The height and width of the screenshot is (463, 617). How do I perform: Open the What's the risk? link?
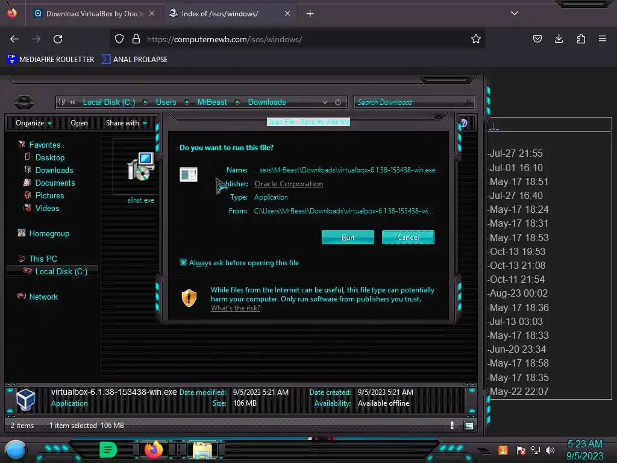coord(236,308)
